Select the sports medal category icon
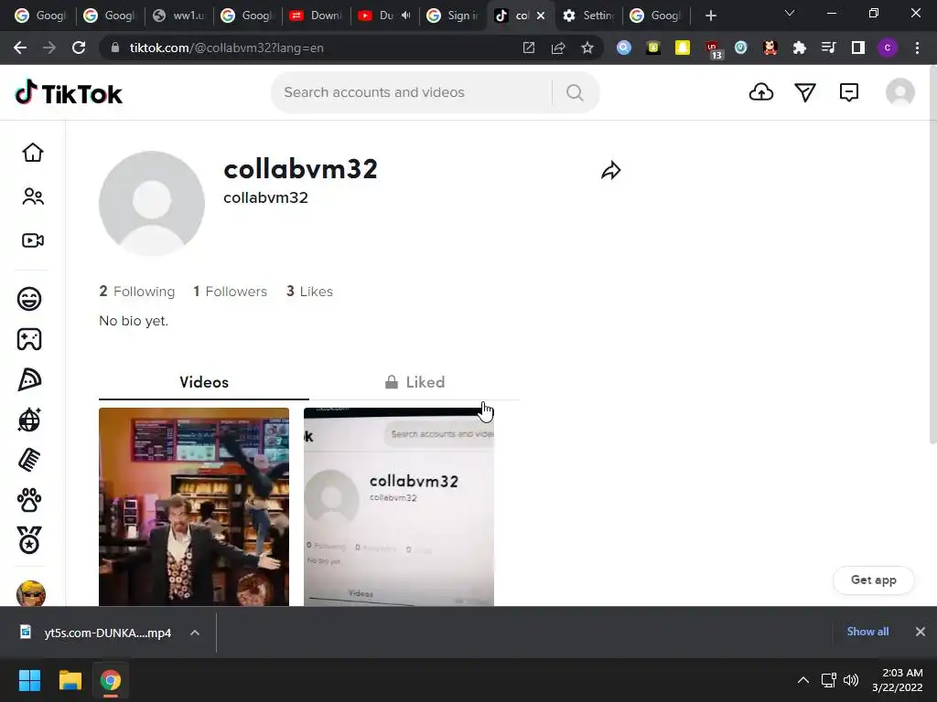The width and height of the screenshot is (937, 702). pos(29,540)
